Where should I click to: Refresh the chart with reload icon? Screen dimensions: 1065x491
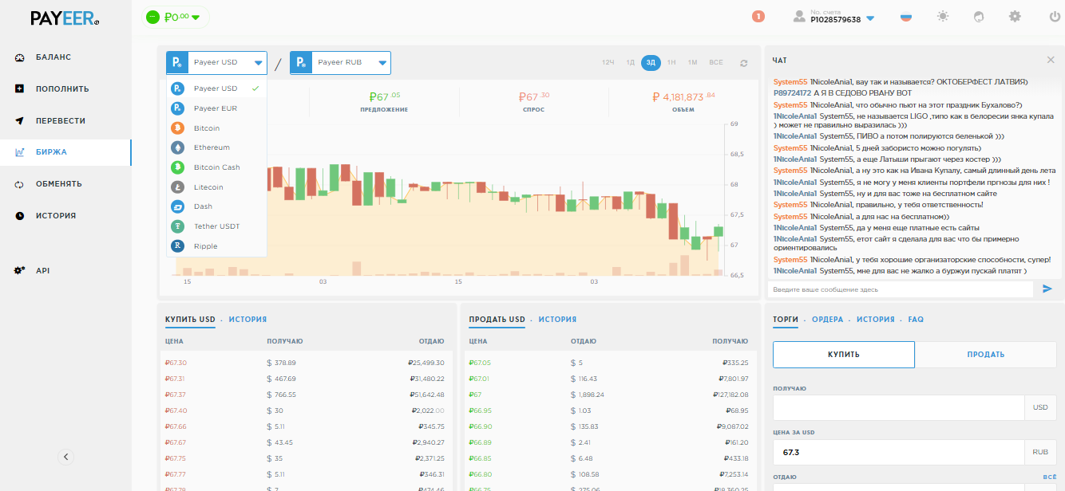coord(744,63)
